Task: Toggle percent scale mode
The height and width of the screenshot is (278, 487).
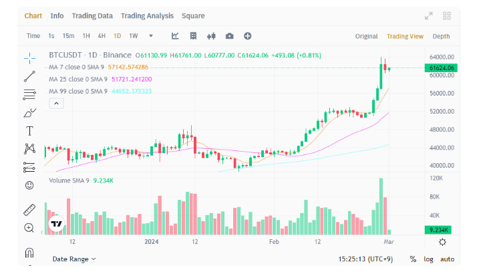Action: 413,259
